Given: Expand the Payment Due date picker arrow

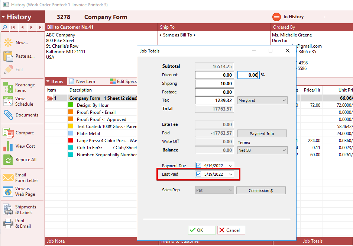Looking at the screenshot, I should (x=230, y=166).
